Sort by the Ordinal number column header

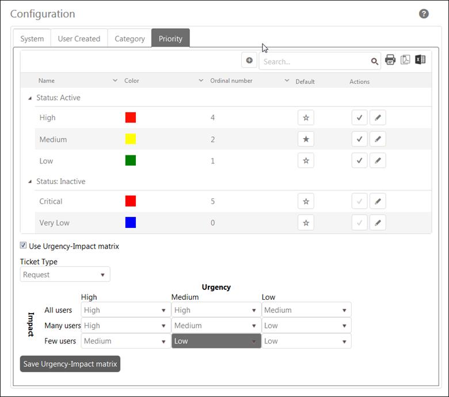(231, 81)
